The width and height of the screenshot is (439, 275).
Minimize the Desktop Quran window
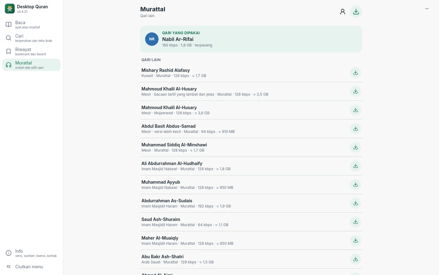427,9
